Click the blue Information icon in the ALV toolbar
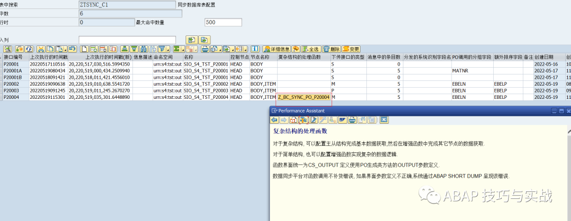The image size is (571, 221). pyautogui.click(x=255, y=49)
